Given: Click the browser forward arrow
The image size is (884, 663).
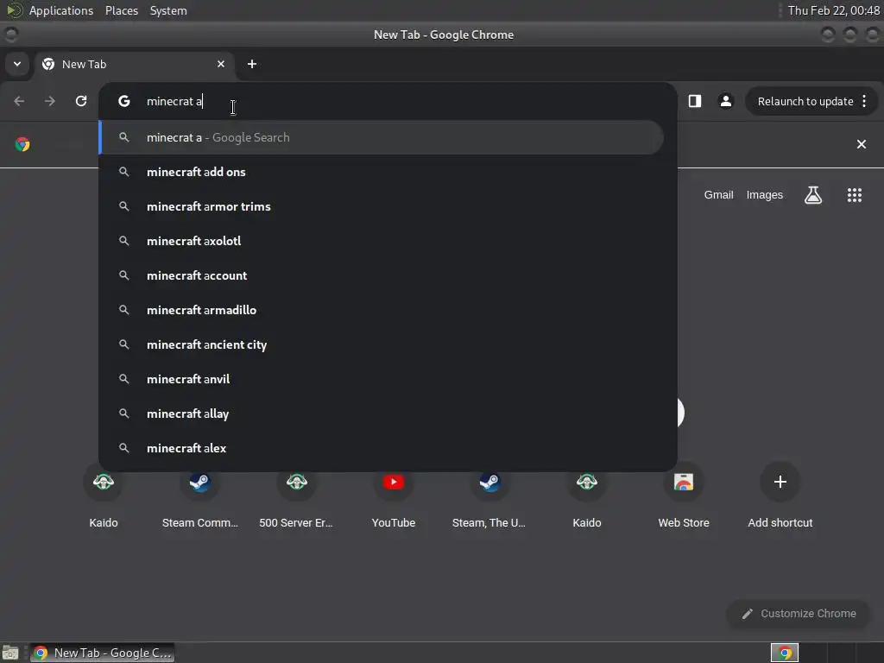Looking at the screenshot, I should pos(50,101).
